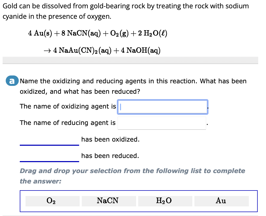Viewport: 266px width, 216px height.
Task: Click the Au option for the reducing agent
Action: (x=221, y=201)
